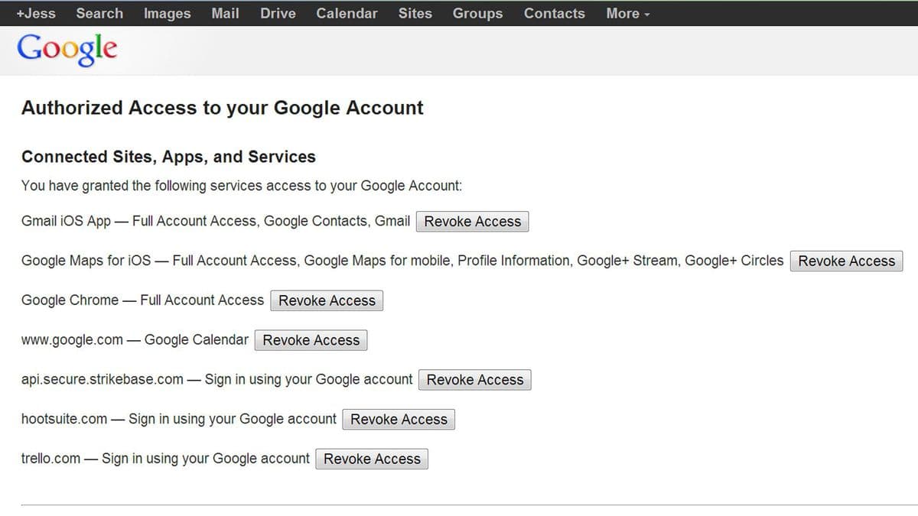Viewport: 918px width, 516px height.
Task: Revoke access for hootsuite.com
Action: coord(399,419)
